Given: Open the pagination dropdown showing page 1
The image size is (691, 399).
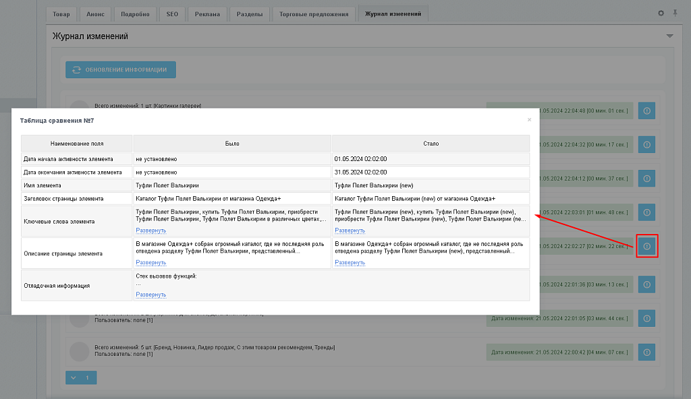Looking at the screenshot, I should tap(81, 378).
